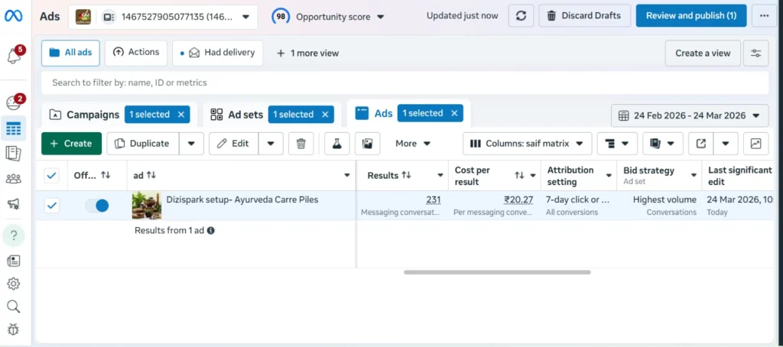Open the Edit dropdown arrow
Image resolution: width=783 pixels, height=347 pixels.
[x=271, y=144]
